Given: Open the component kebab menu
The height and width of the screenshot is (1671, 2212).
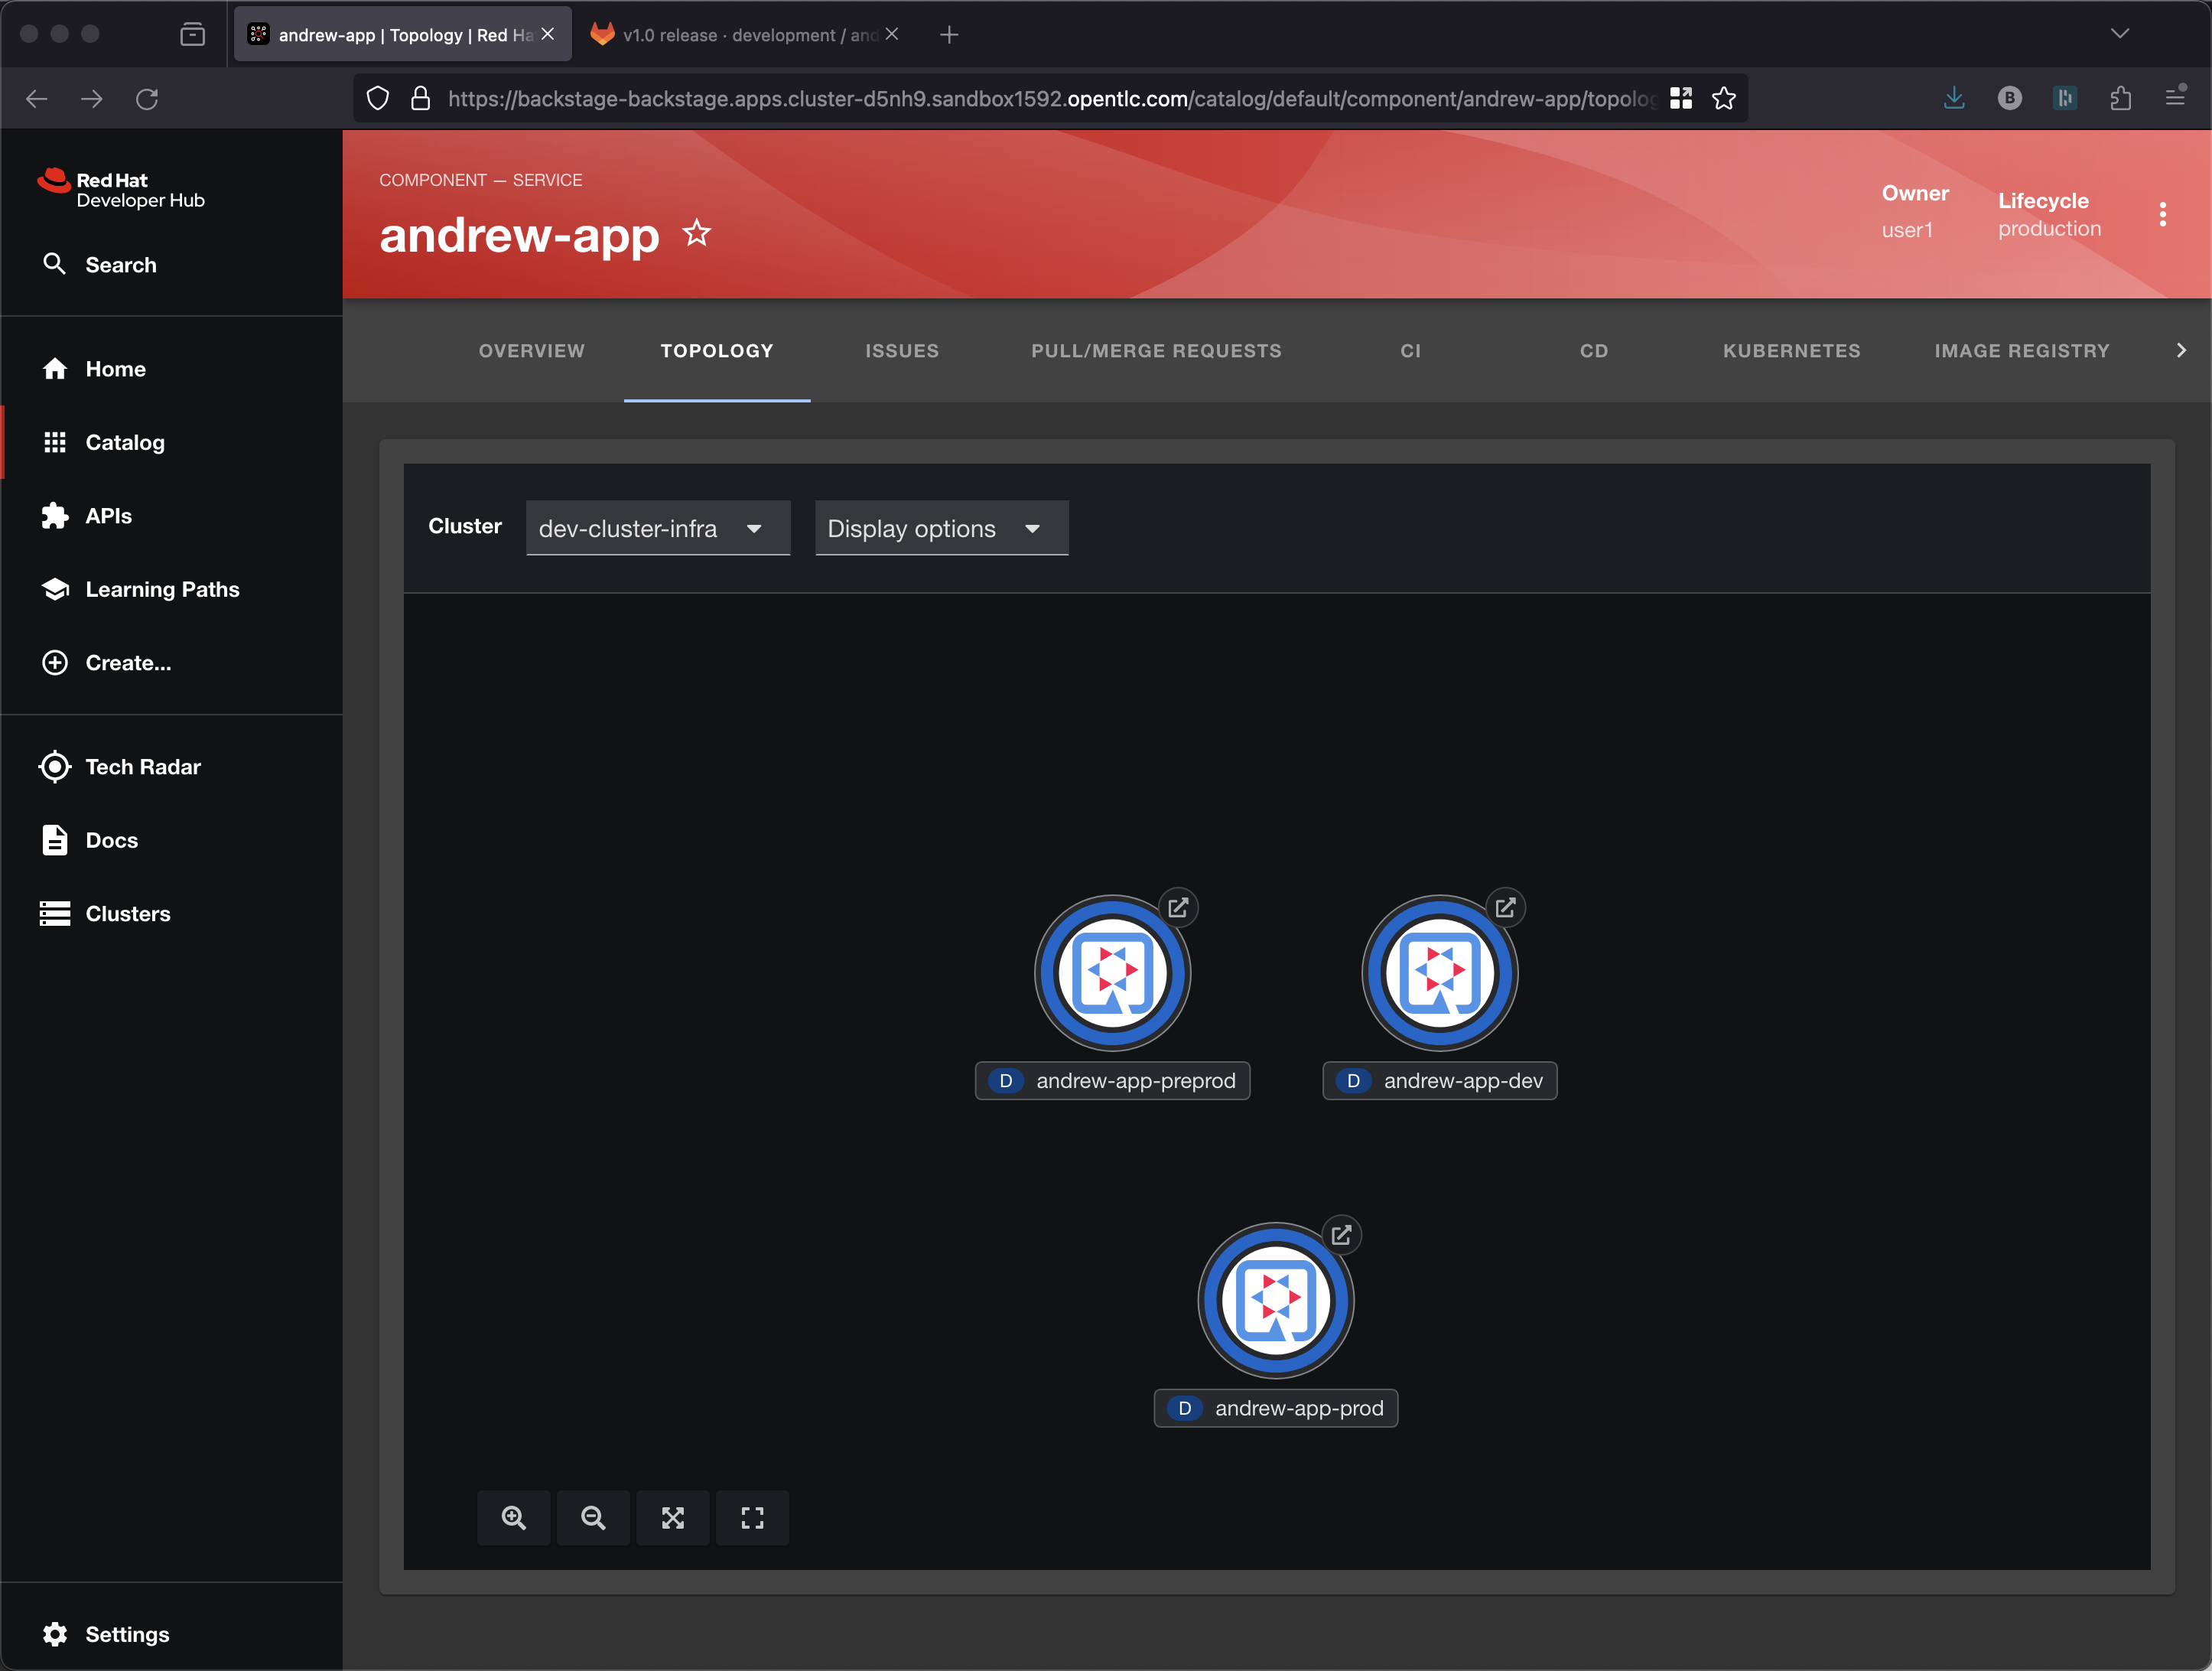Looking at the screenshot, I should coord(2162,214).
